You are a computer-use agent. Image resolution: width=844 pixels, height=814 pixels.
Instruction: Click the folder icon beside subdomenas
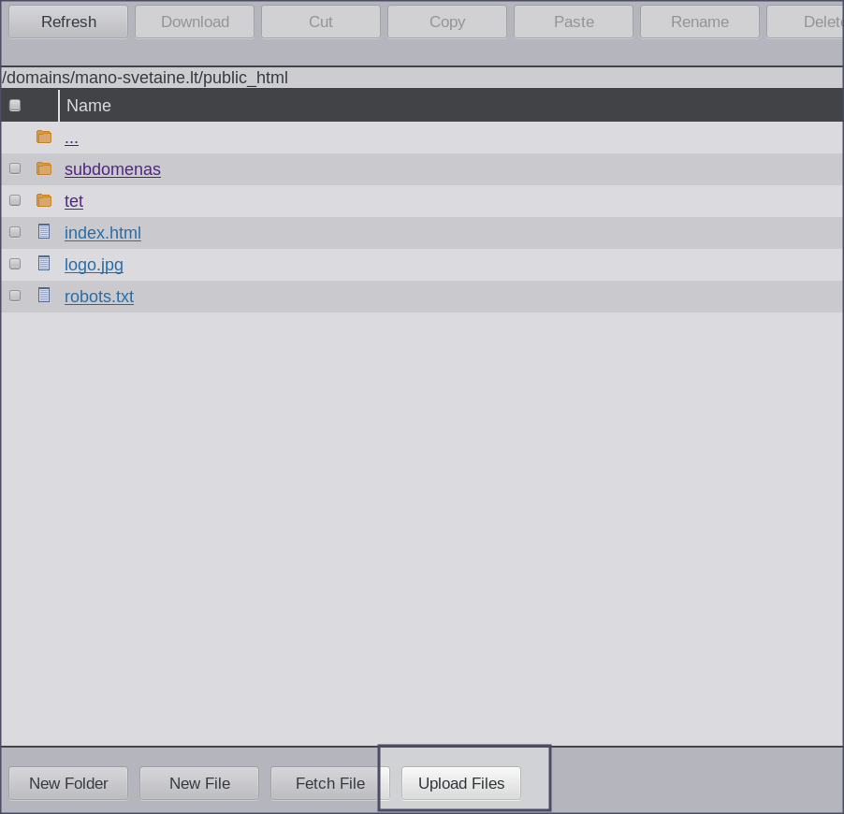(44, 169)
